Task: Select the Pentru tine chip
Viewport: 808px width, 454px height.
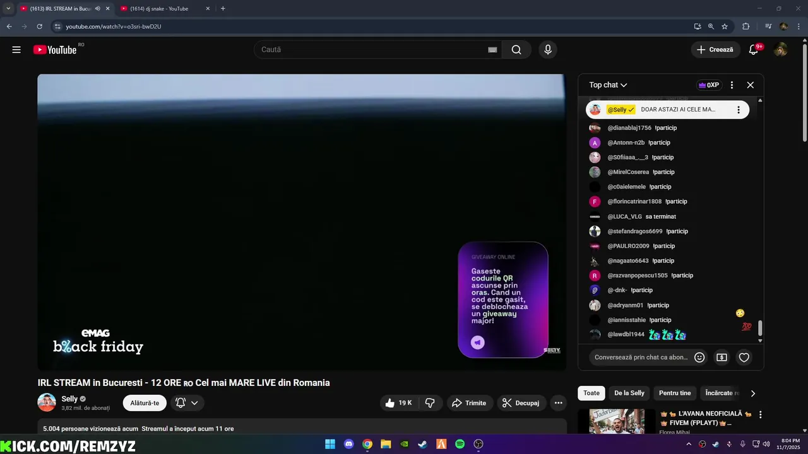Action: 675,393
